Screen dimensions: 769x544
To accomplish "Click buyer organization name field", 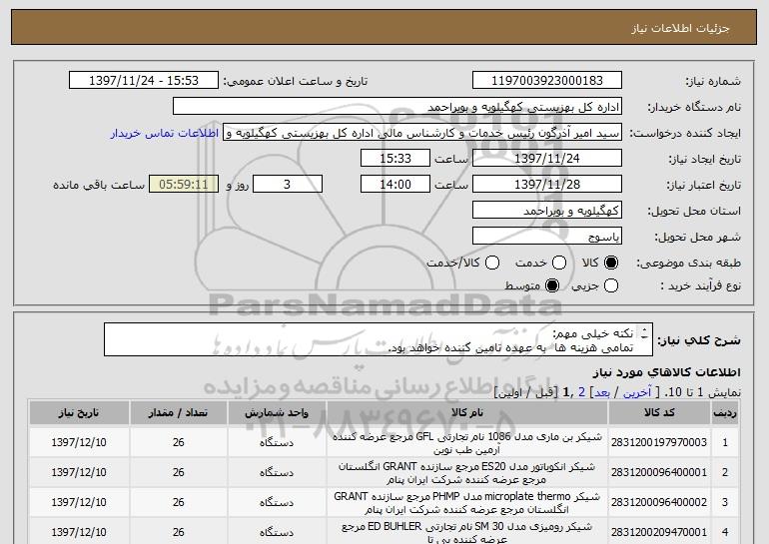I will coord(397,107).
